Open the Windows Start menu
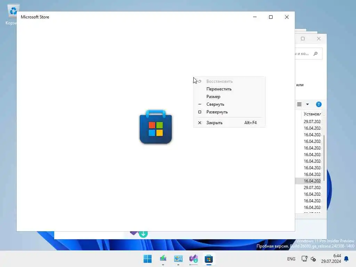The image size is (356, 267). point(147,259)
